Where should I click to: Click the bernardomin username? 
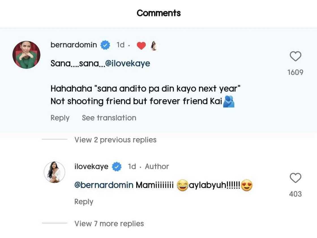(x=74, y=45)
